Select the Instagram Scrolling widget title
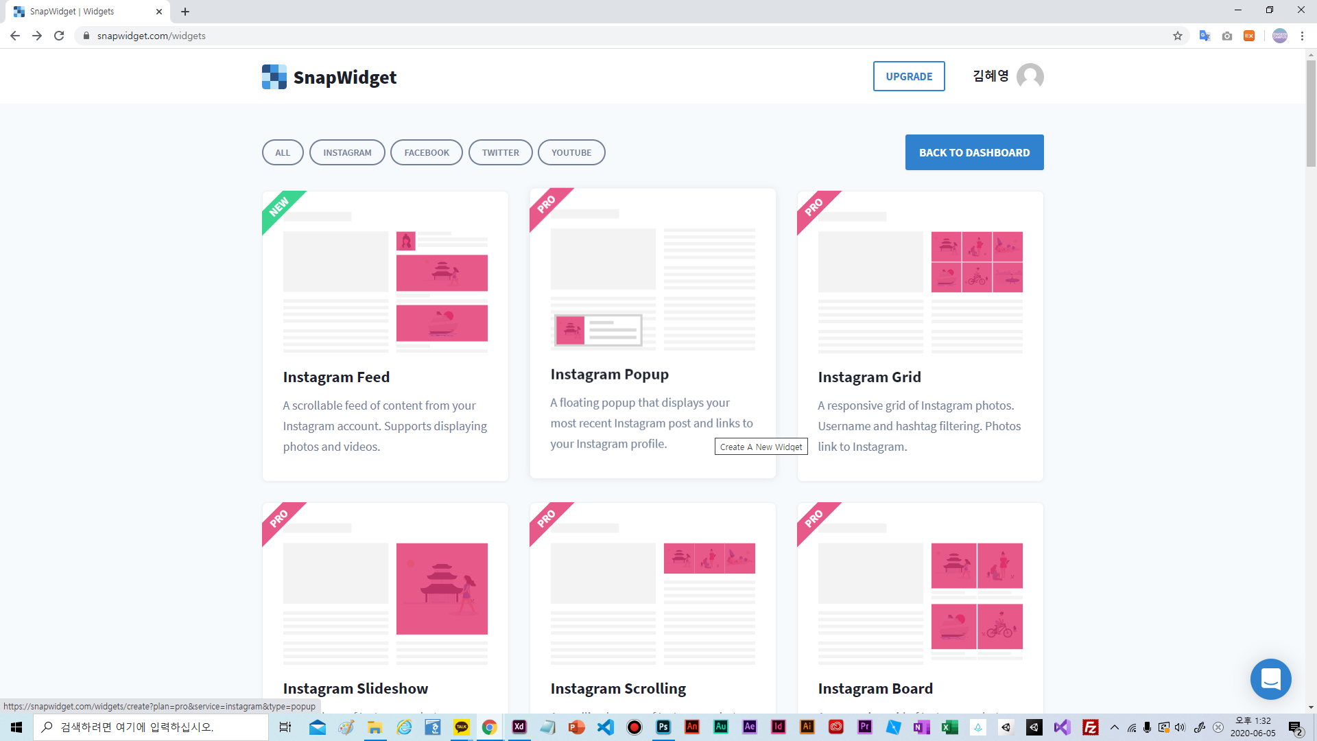 click(618, 688)
